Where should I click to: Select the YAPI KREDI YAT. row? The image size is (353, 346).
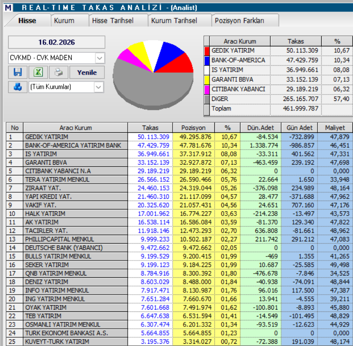click(x=179, y=197)
